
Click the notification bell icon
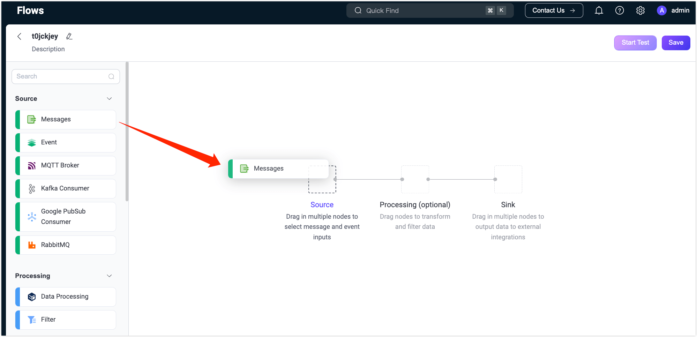(x=599, y=10)
